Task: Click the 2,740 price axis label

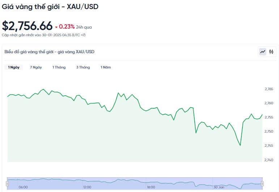Action: (269, 160)
